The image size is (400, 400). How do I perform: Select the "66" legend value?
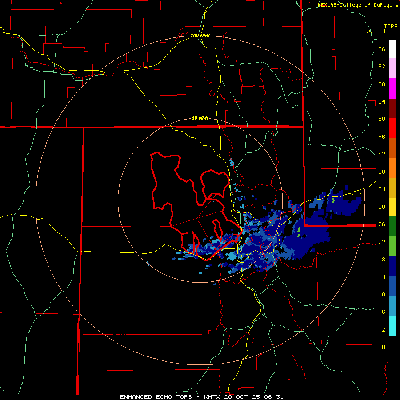(382, 49)
